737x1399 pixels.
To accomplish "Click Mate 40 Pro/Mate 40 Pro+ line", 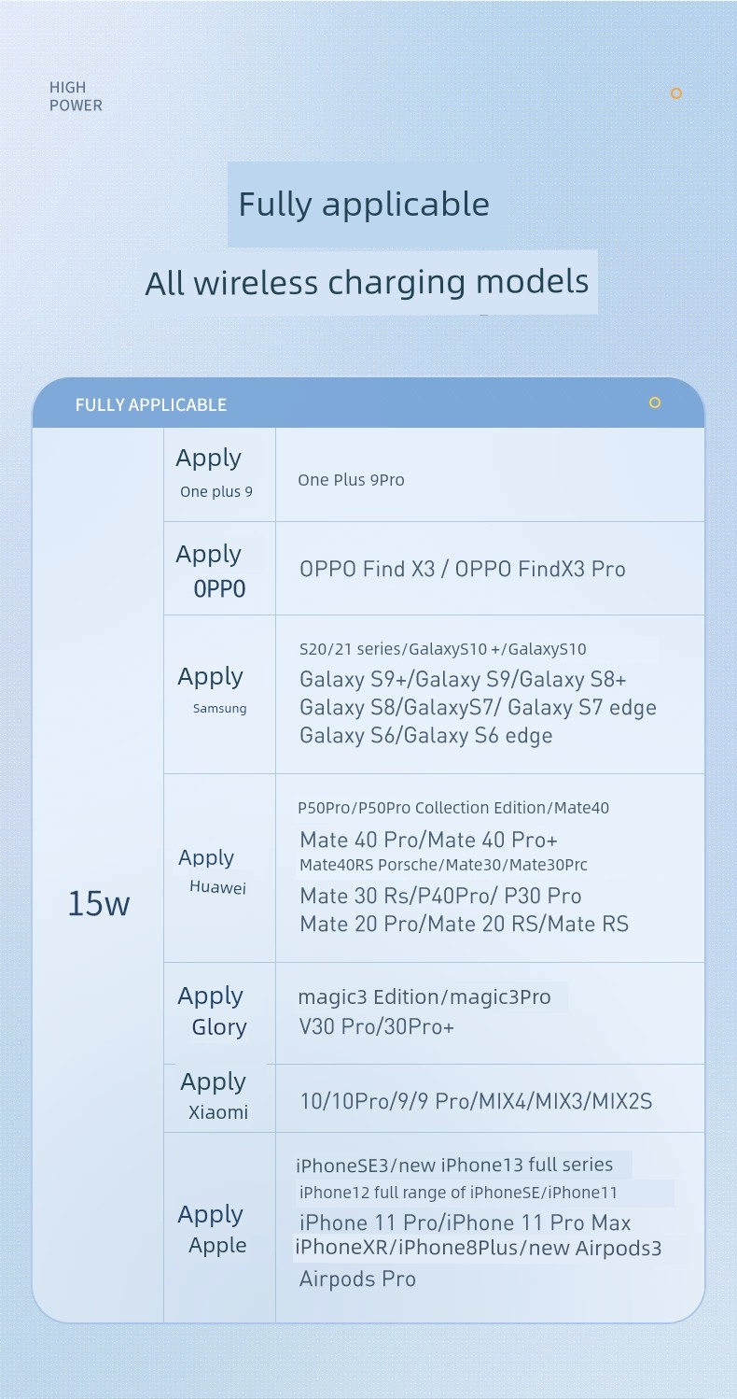I will click(x=428, y=840).
